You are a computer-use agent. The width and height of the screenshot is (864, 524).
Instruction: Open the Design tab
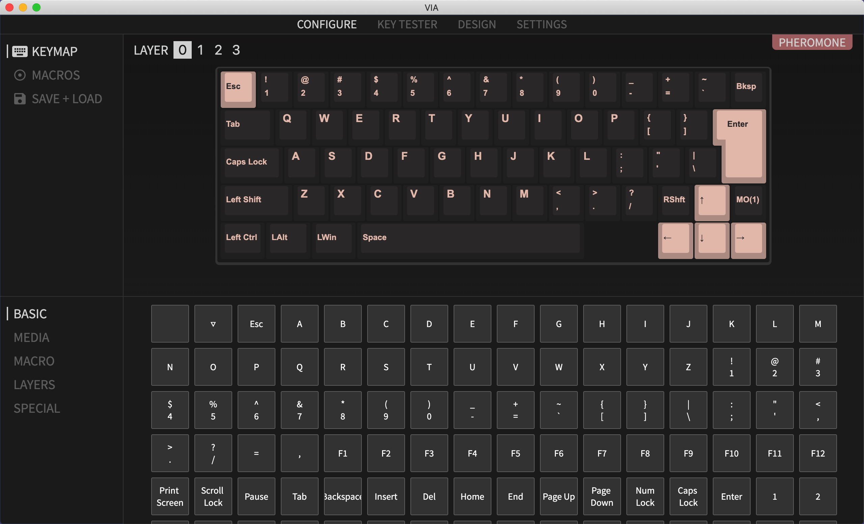click(x=477, y=24)
